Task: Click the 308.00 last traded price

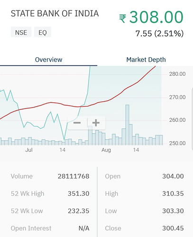Action: pyautogui.click(x=156, y=17)
